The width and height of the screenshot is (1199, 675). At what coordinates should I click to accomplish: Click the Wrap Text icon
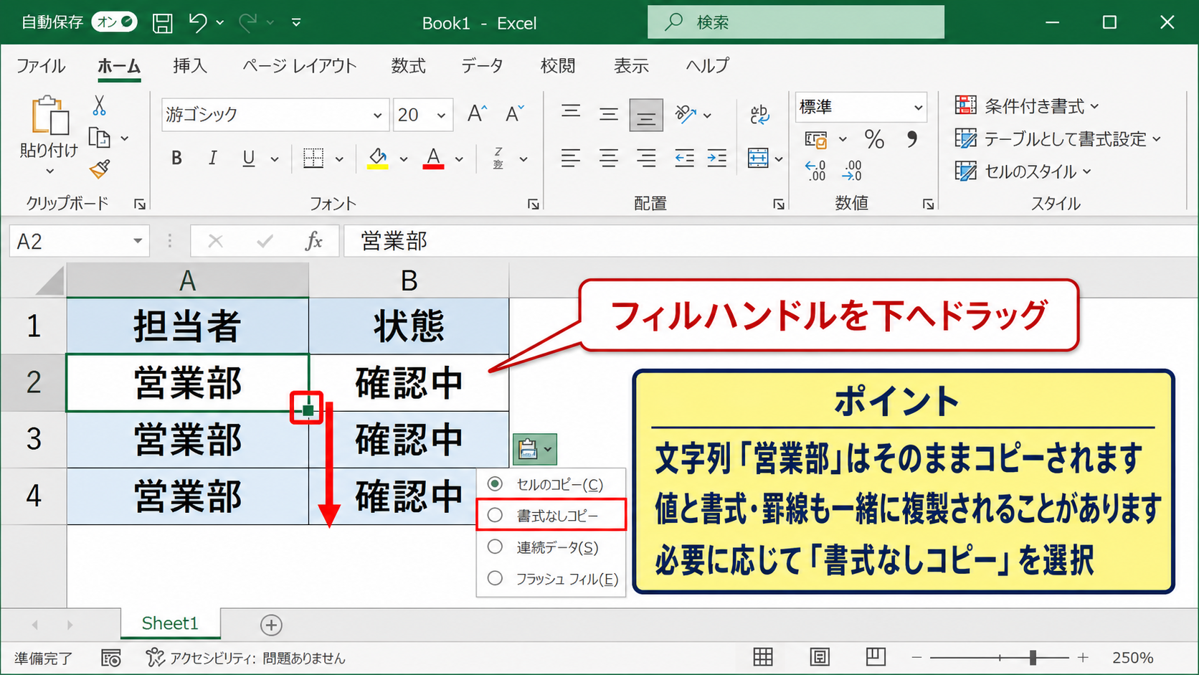coord(759,115)
